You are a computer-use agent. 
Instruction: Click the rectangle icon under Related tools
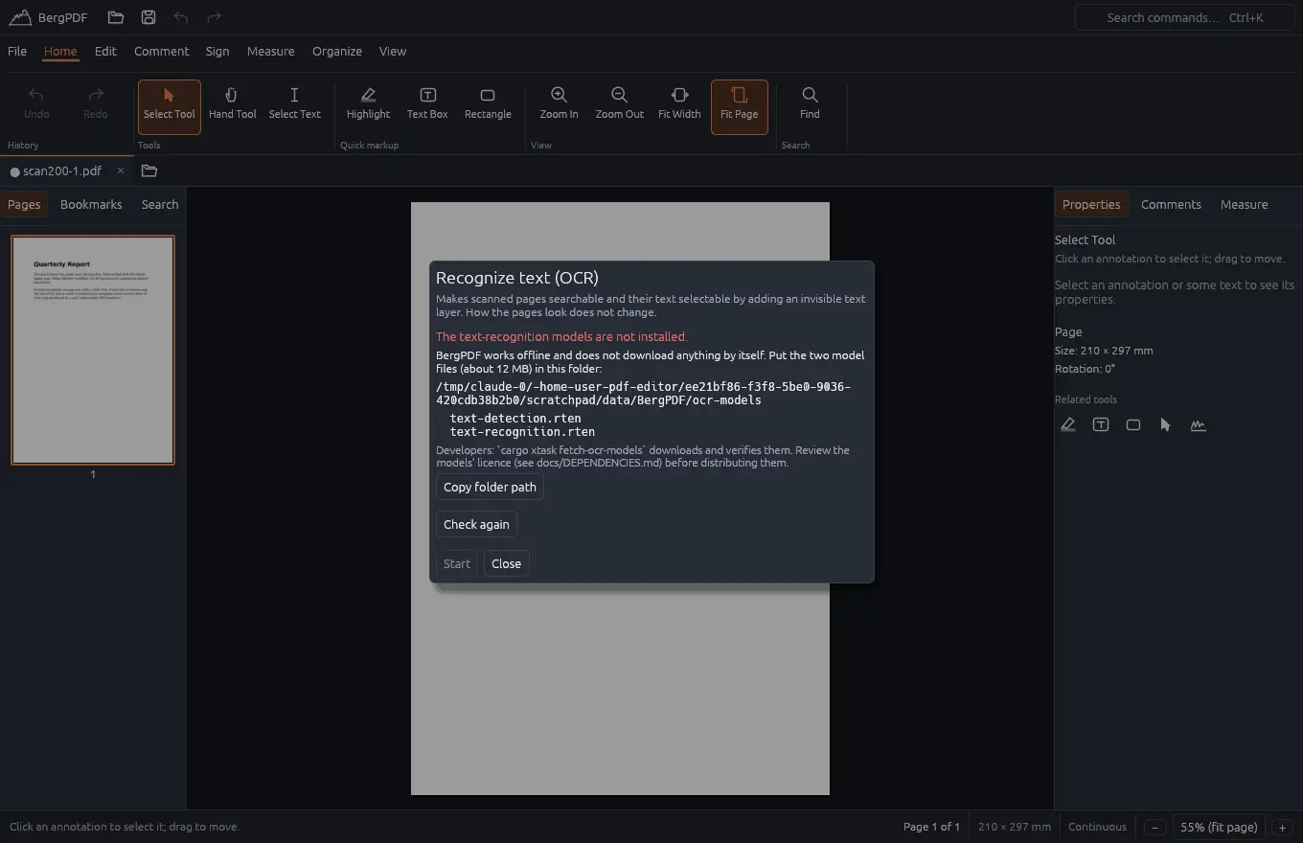pos(1133,424)
